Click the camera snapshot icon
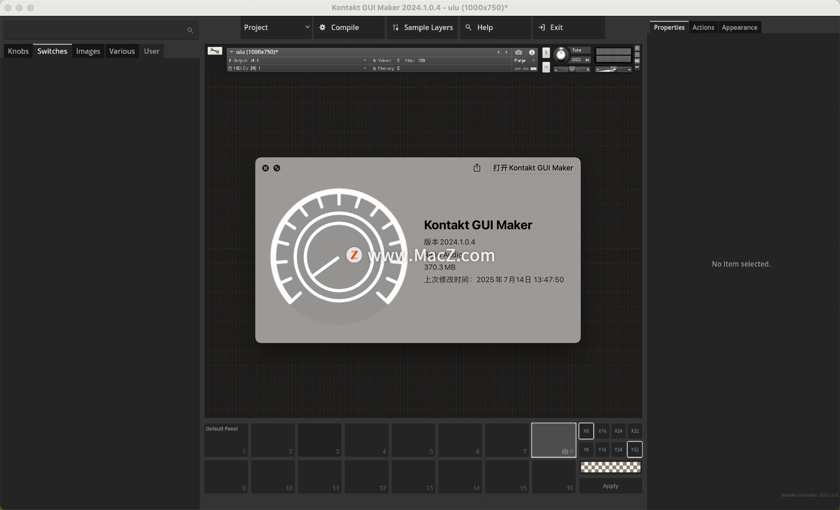 518,52
